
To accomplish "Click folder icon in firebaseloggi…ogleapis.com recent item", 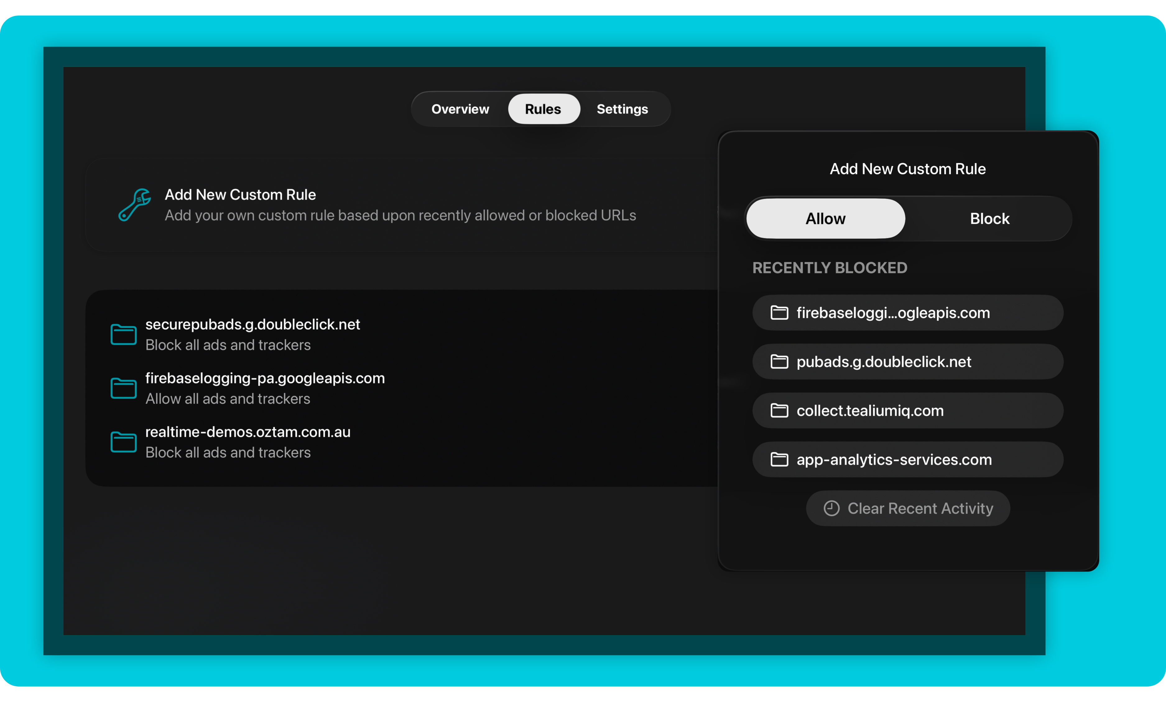I will (x=779, y=313).
